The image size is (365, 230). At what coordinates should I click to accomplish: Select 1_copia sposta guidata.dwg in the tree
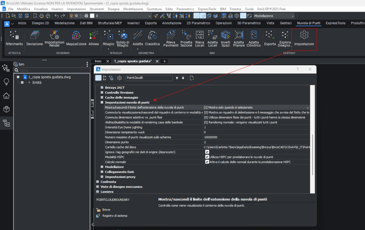point(49,77)
